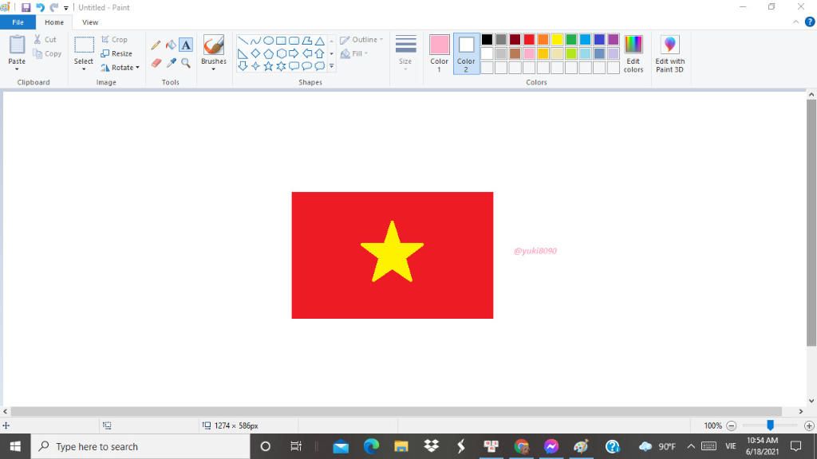
Task: Click the Undo arrow in title bar
Action: pos(40,7)
